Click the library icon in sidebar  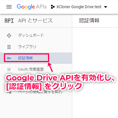point(9,47)
